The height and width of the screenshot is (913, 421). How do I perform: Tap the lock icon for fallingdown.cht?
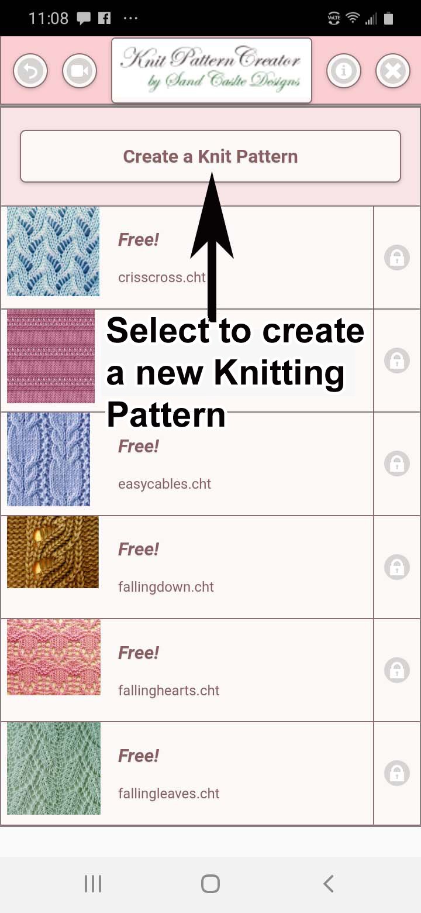[396, 567]
